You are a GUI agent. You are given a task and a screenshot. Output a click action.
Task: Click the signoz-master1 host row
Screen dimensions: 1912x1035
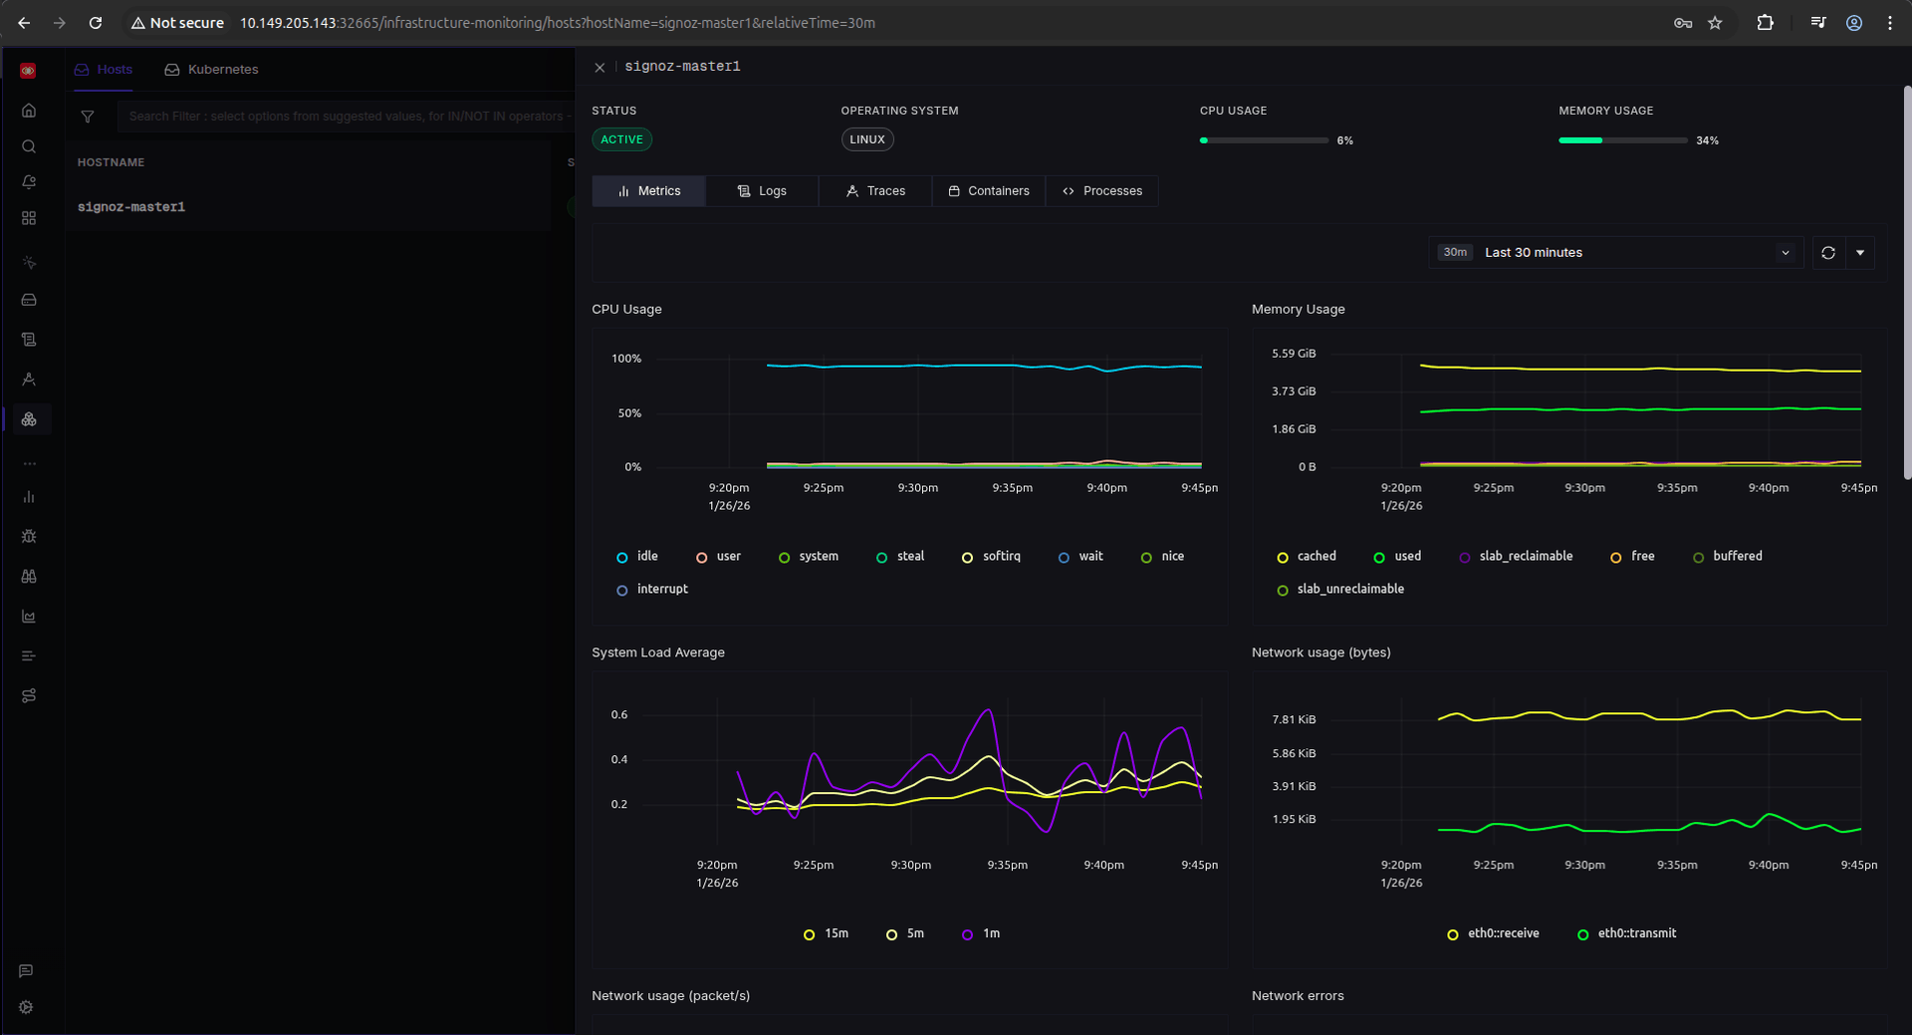(x=309, y=207)
